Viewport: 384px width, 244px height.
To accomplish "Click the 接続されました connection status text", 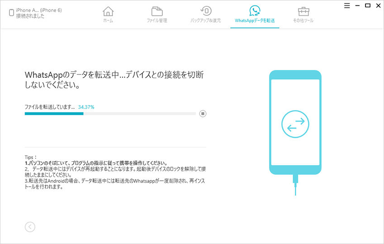I will pyautogui.click(x=30, y=16).
